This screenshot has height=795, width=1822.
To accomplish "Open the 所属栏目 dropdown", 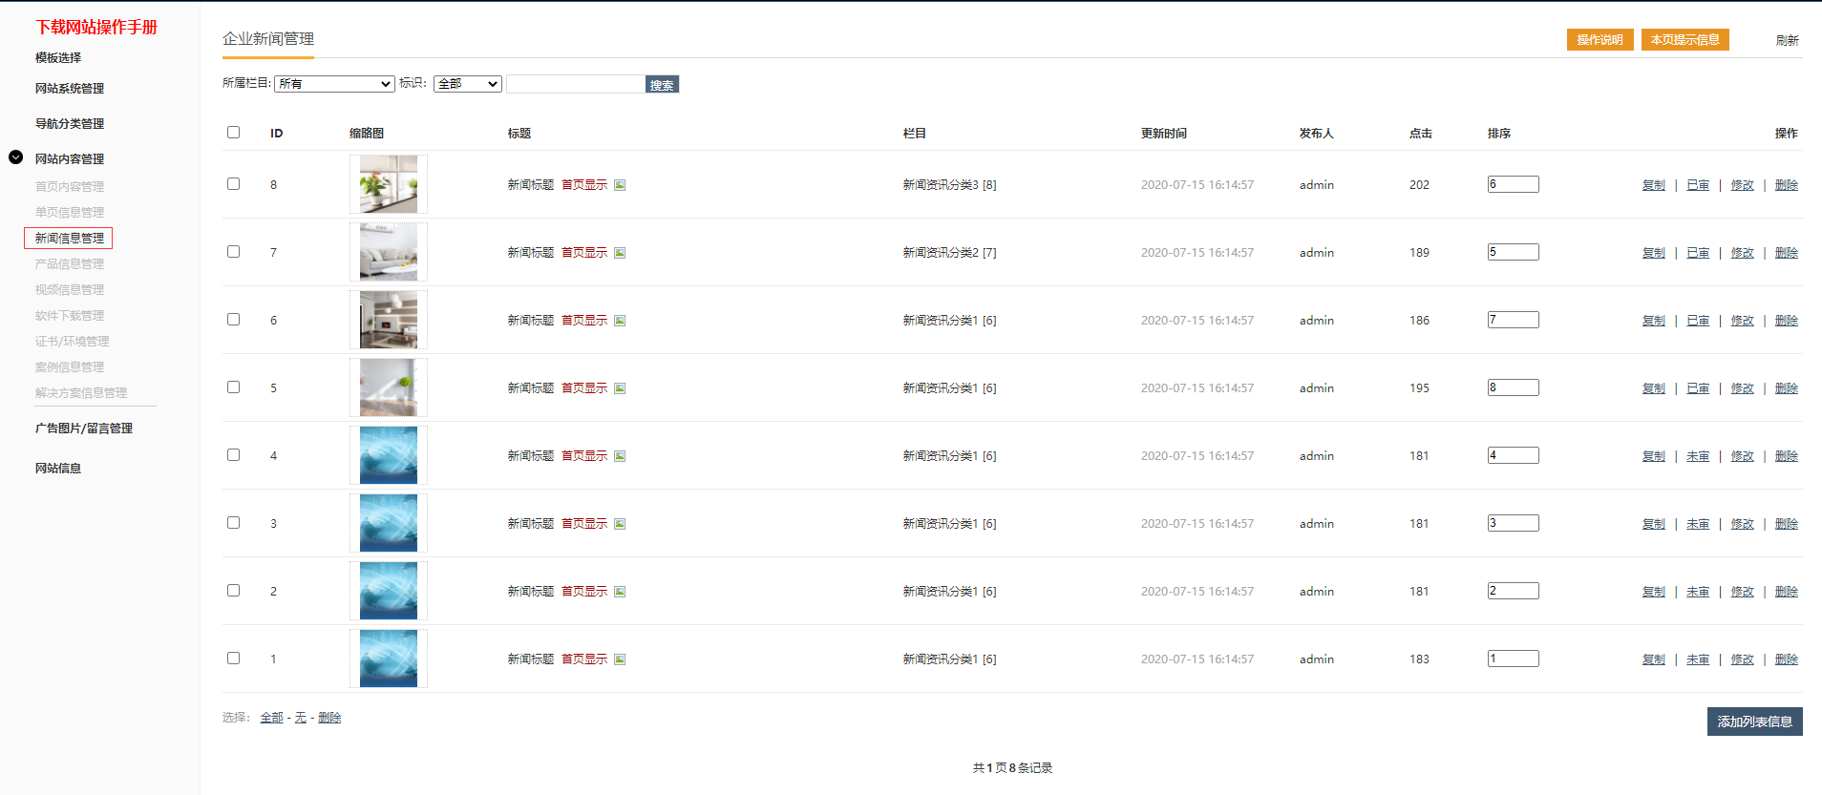I will [x=334, y=84].
